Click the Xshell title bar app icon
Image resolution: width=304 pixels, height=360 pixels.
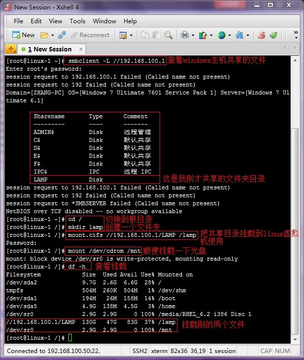click(8, 7)
